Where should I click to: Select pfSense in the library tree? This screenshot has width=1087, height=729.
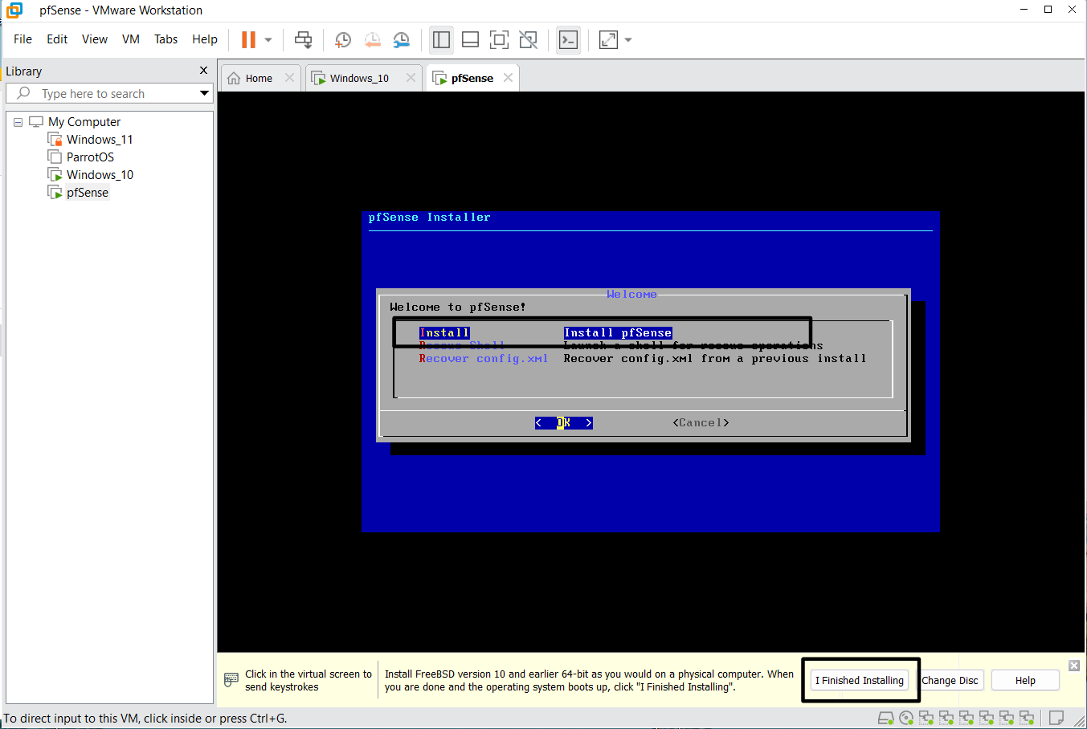point(87,193)
